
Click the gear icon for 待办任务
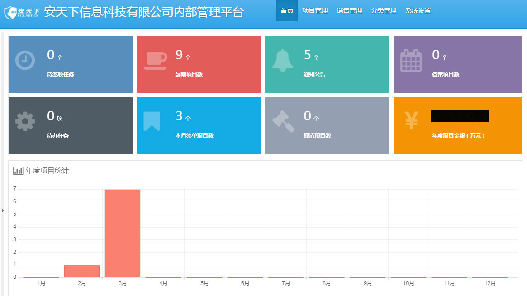25,121
